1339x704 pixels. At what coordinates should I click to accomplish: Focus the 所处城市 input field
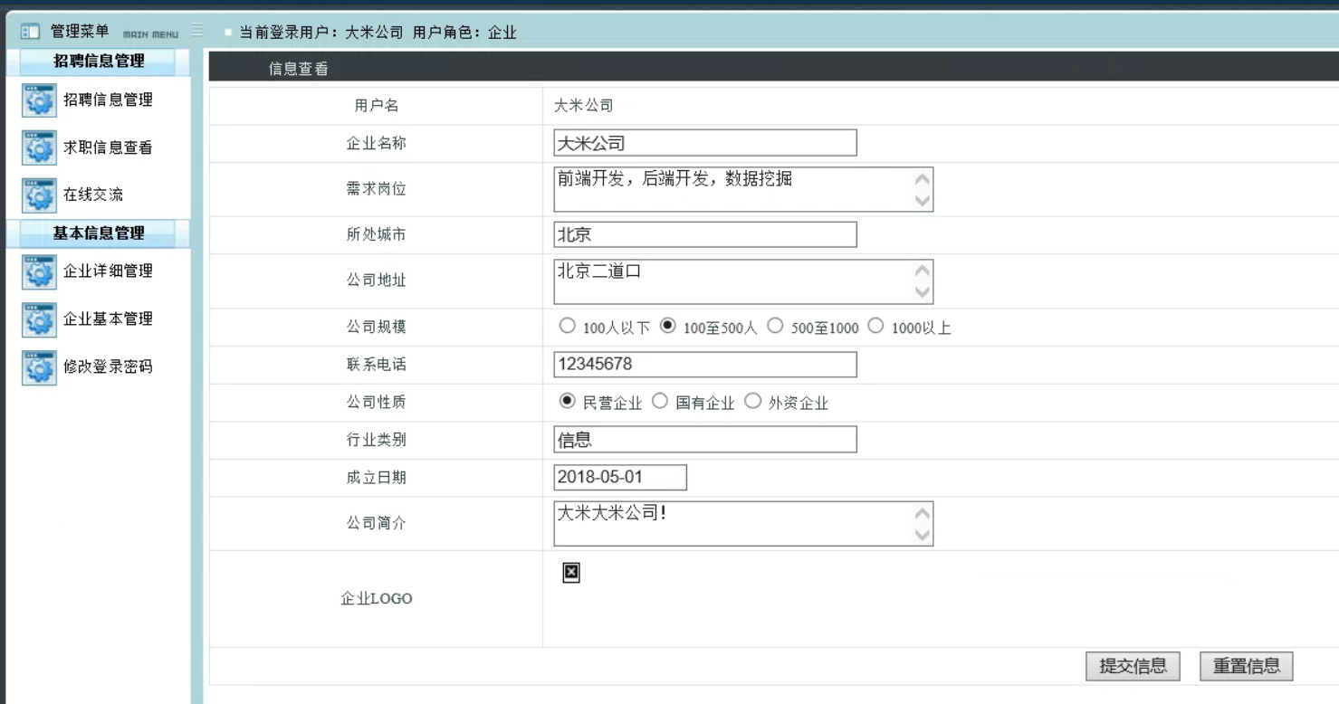705,234
